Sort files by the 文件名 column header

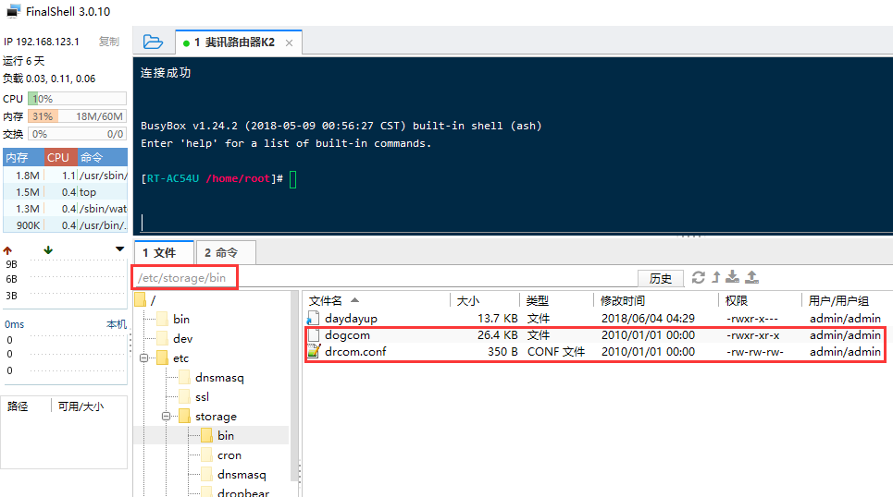[x=377, y=300]
